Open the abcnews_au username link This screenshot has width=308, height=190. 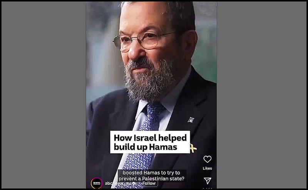pyautogui.click(x=117, y=183)
